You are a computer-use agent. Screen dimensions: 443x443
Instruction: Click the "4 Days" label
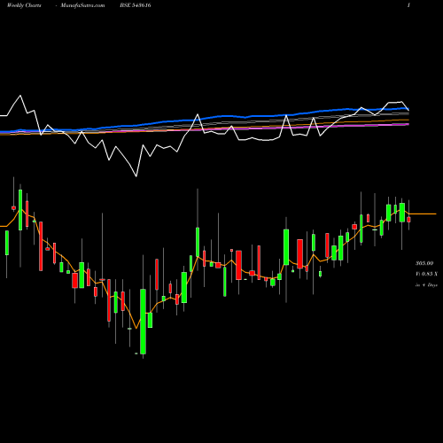(x=430, y=285)
